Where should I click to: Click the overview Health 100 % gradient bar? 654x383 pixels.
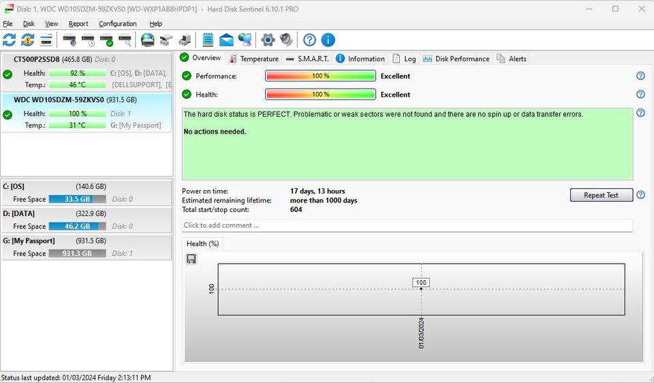(x=320, y=94)
